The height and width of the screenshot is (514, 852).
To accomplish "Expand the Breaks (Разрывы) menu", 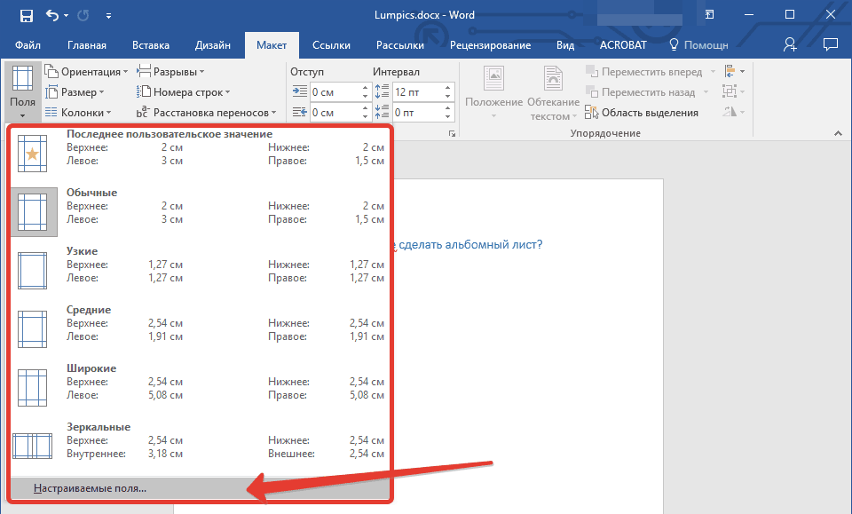I will [x=170, y=72].
